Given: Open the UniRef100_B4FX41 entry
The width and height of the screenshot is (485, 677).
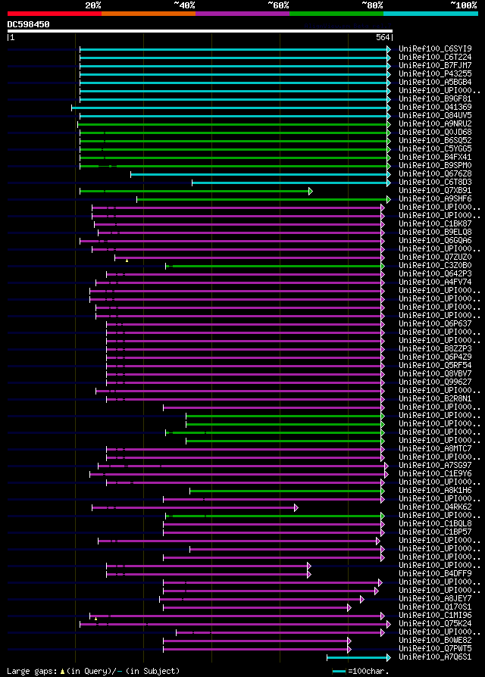Looking at the screenshot, I should pos(435,158).
